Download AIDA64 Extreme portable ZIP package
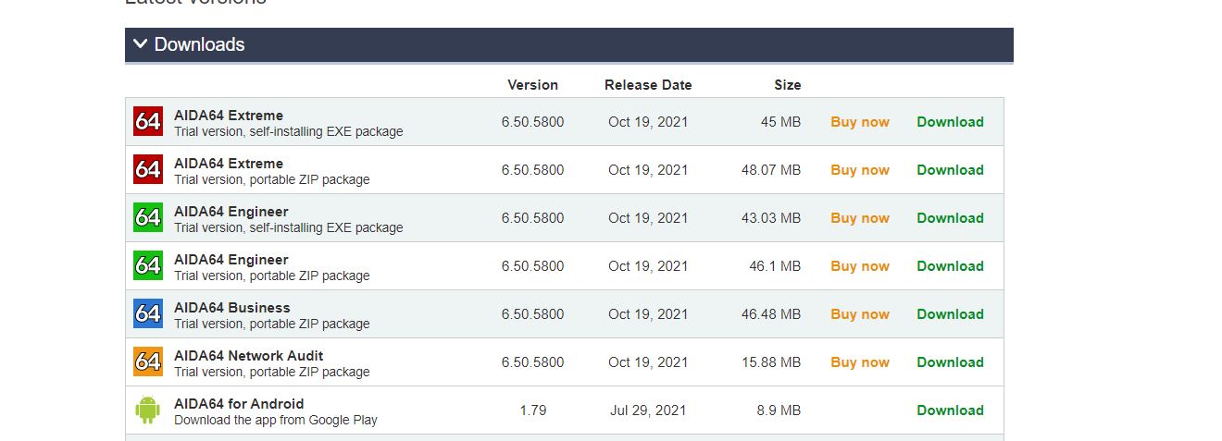Image resolution: width=1222 pixels, height=441 pixels. 950,170
